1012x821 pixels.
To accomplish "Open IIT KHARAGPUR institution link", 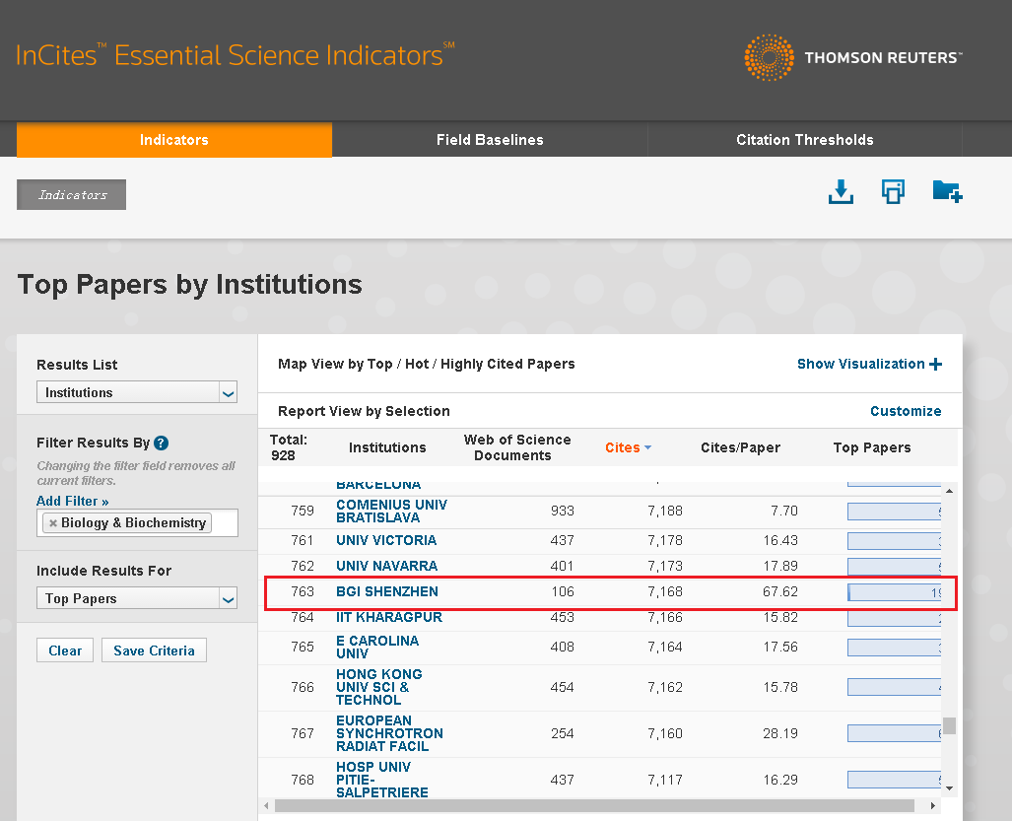I will pos(389,618).
